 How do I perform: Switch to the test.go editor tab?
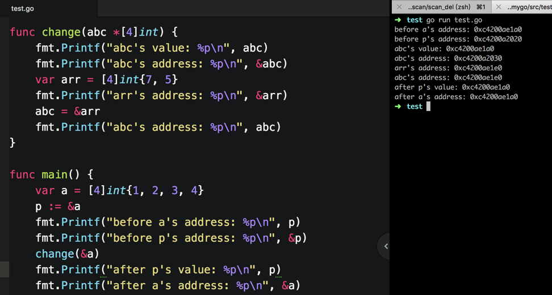coord(23,8)
